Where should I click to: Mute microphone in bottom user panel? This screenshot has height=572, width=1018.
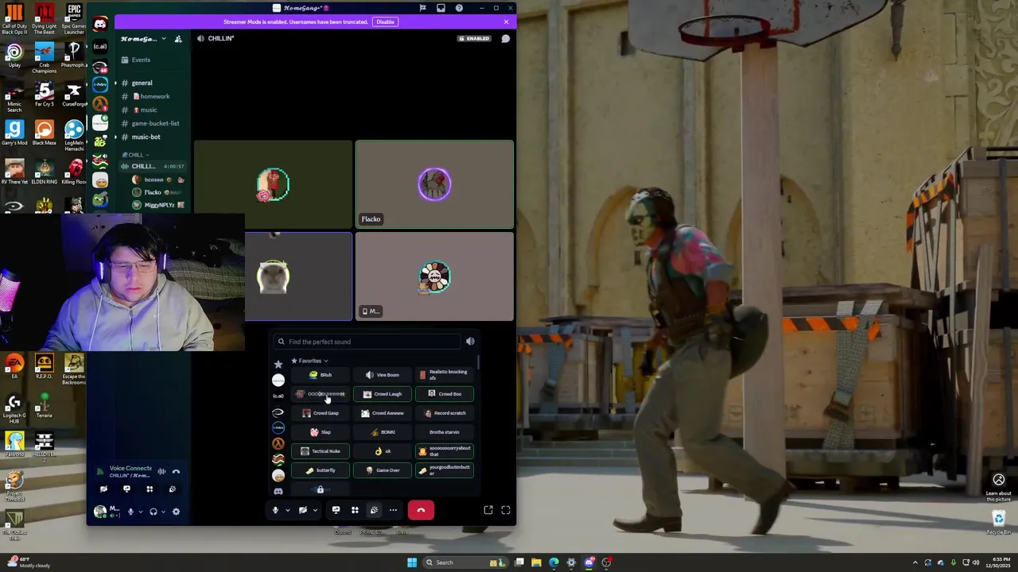point(130,512)
